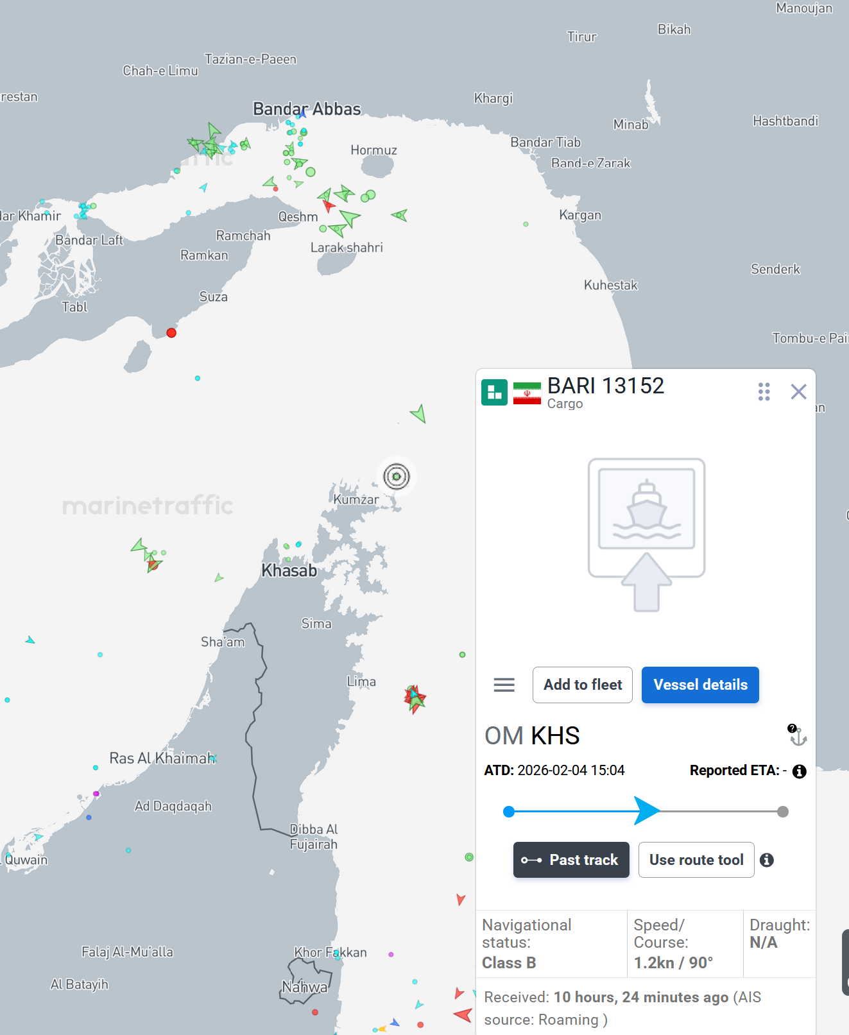Click the Minab map label

(631, 124)
